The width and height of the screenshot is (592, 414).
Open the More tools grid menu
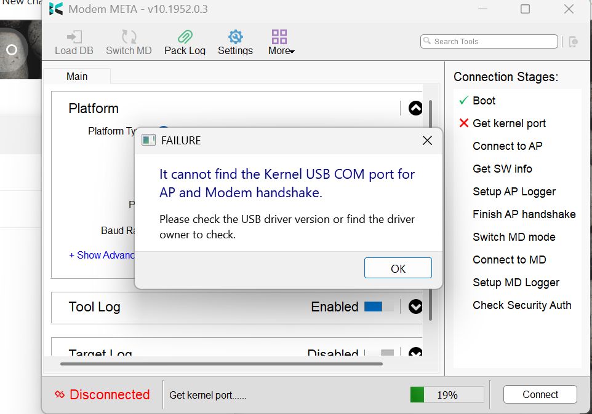279,37
